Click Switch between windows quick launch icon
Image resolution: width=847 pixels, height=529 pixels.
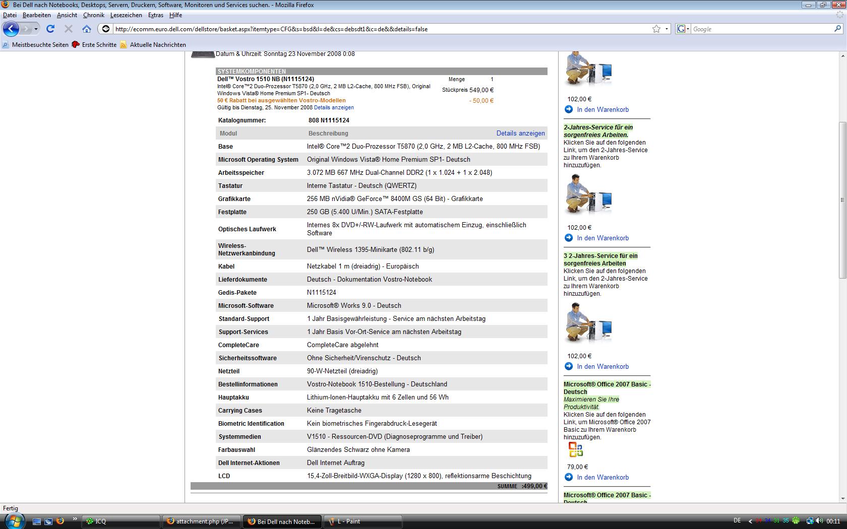[48, 521]
